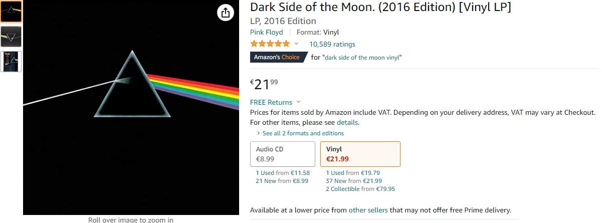The height and width of the screenshot is (223, 602).
Task: Follow the "dark side of the moon vinyl" link
Action: (x=363, y=58)
